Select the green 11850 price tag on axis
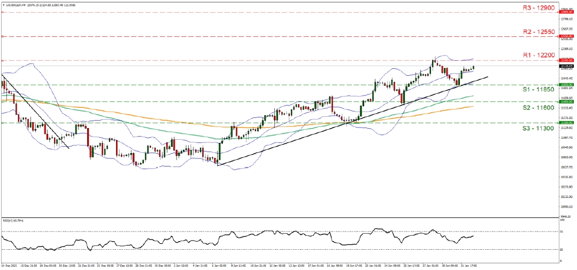This screenshot has height=270, width=577. [x=566, y=85]
